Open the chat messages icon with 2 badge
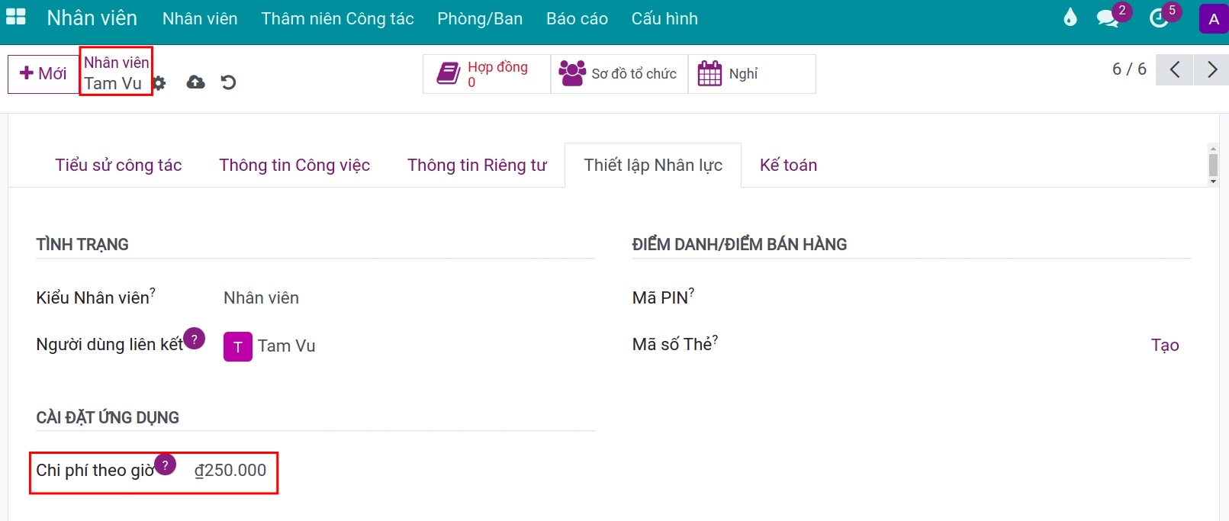Image resolution: width=1229 pixels, height=521 pixels. tap(1108, 18)
